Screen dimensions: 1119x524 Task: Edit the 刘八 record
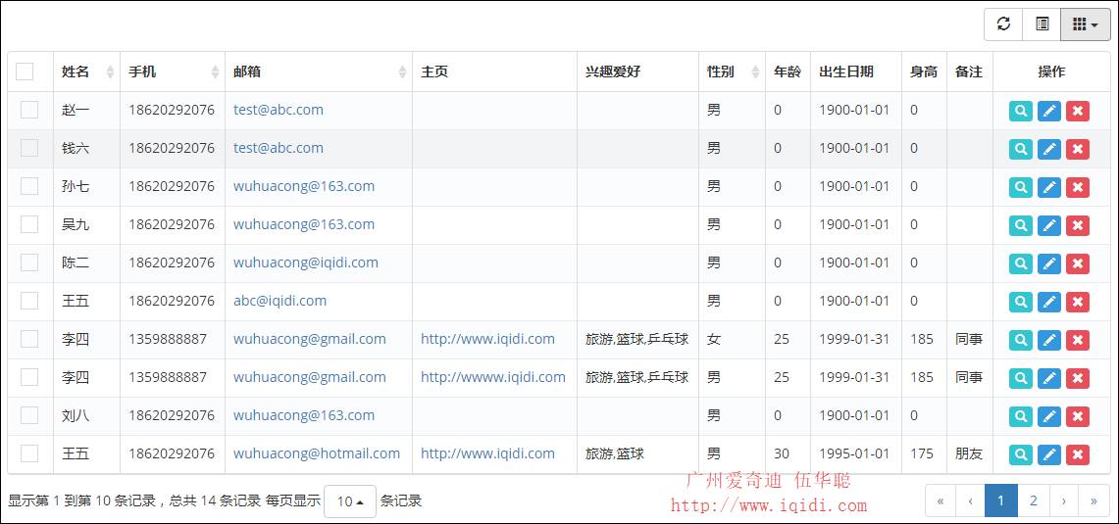tap(1049, 416)
